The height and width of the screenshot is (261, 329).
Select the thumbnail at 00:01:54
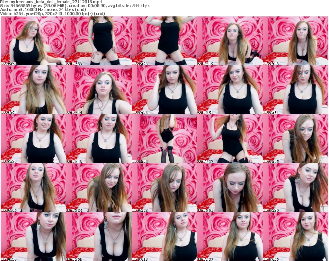point(33,90)
